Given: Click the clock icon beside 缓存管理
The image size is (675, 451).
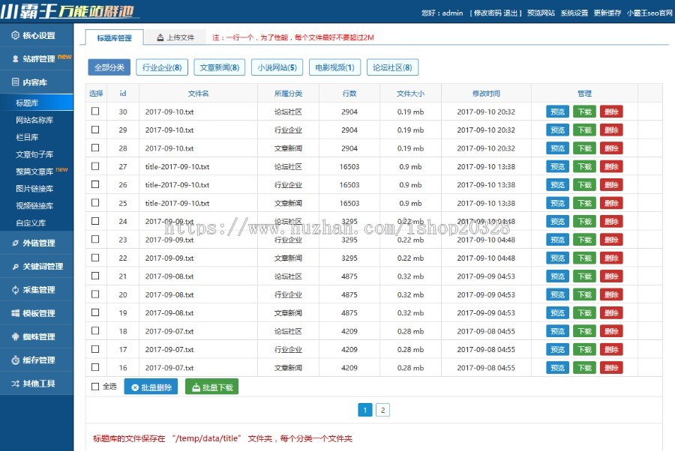Looking at the screenshot, I should (16, 360).
